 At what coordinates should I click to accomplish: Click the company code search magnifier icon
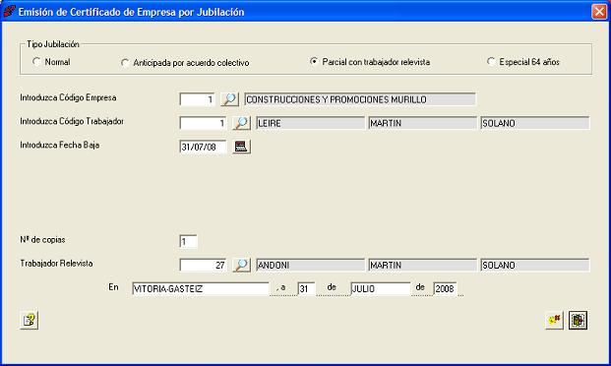230,99
